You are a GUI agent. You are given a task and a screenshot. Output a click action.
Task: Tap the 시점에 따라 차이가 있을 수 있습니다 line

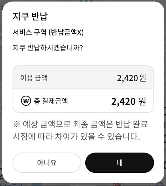(x=76, y=137)
